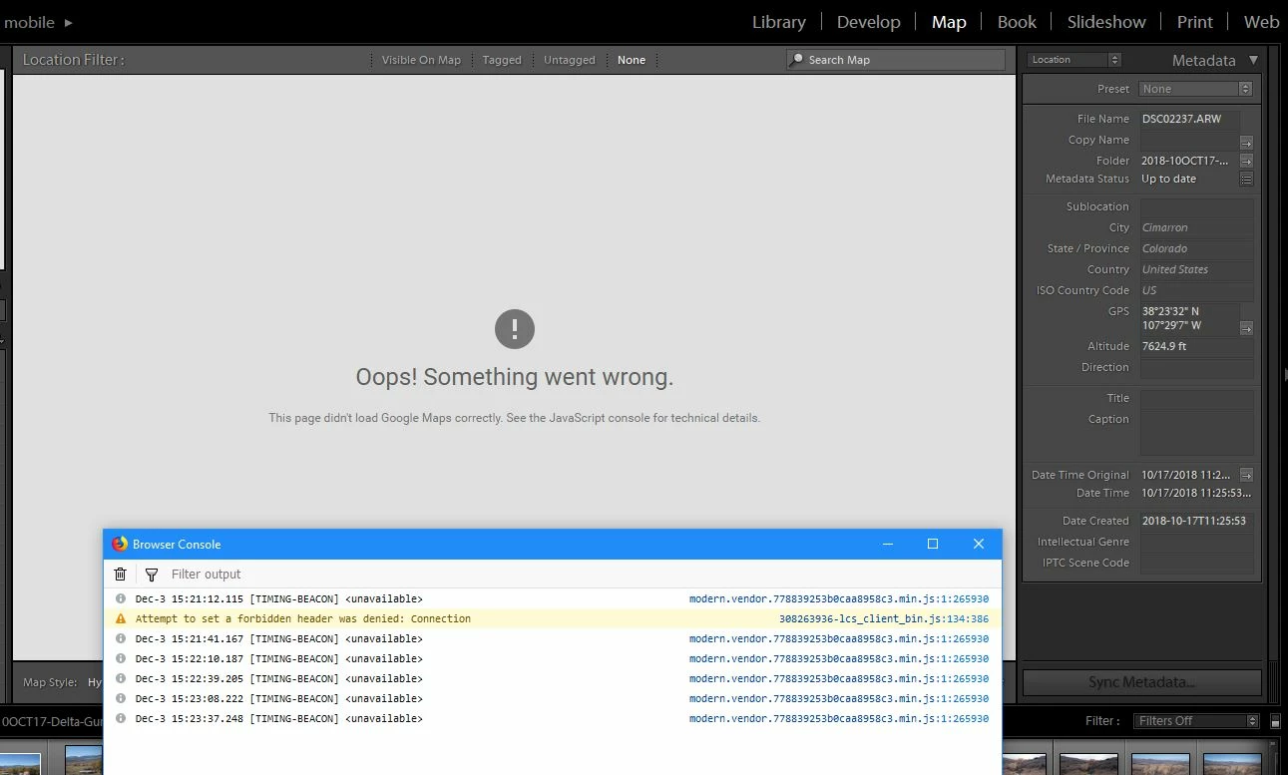This screenshot has width=1288, height=775.
Task: Open the Location metadata set dropdown
Action: coord(1074,60)
